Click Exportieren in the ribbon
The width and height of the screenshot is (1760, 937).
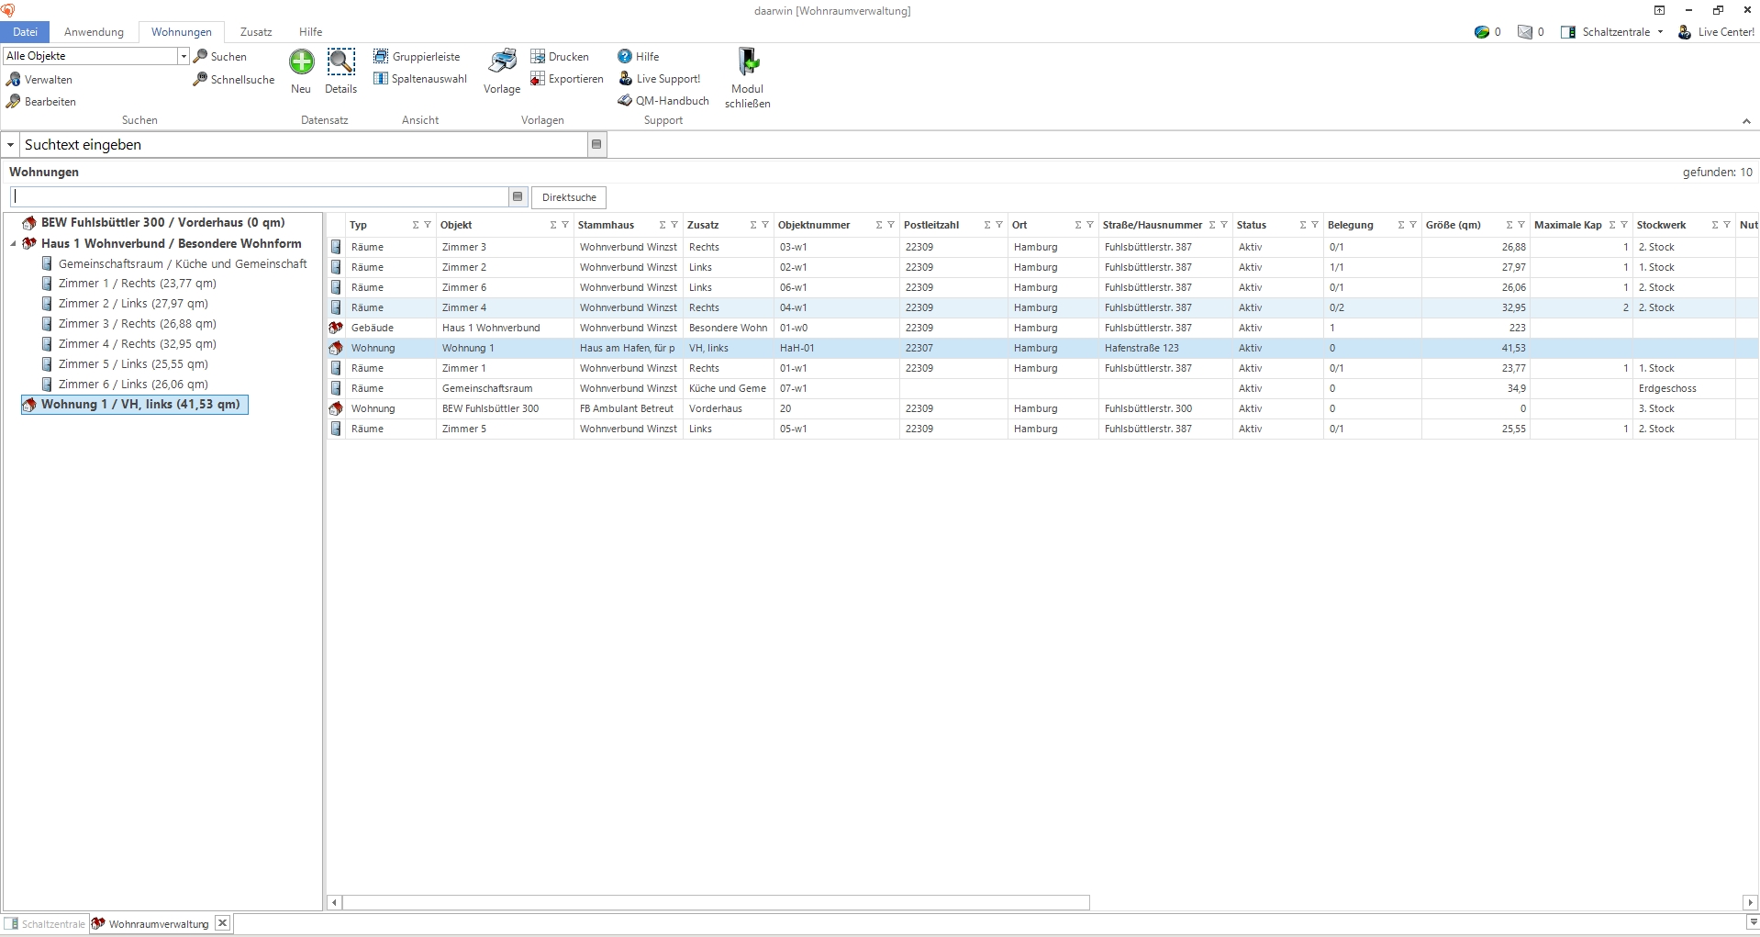566,79
